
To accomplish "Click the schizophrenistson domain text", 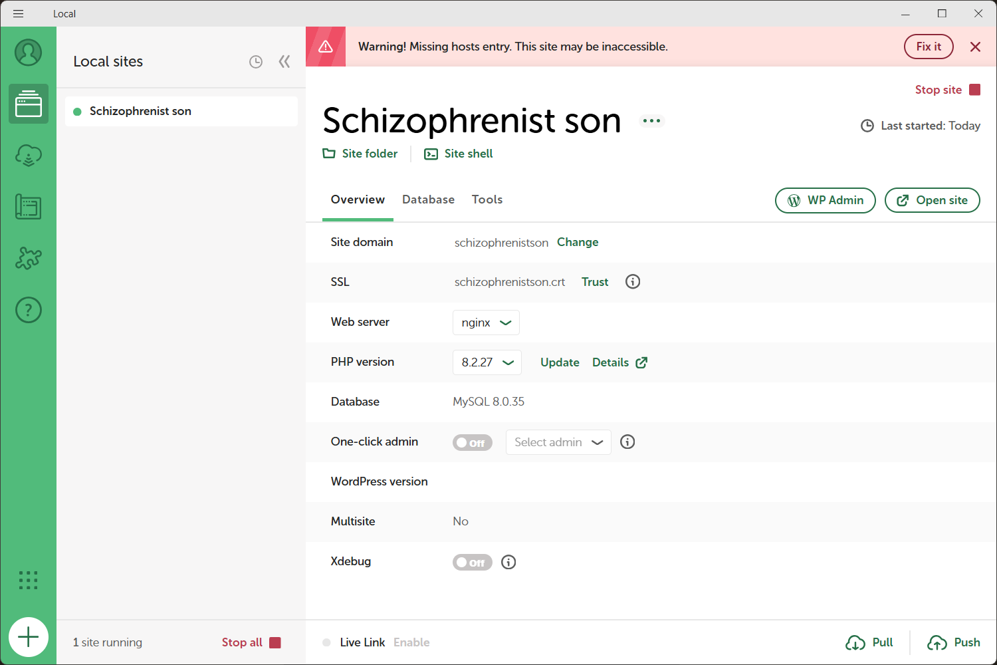I will (501, 243).
